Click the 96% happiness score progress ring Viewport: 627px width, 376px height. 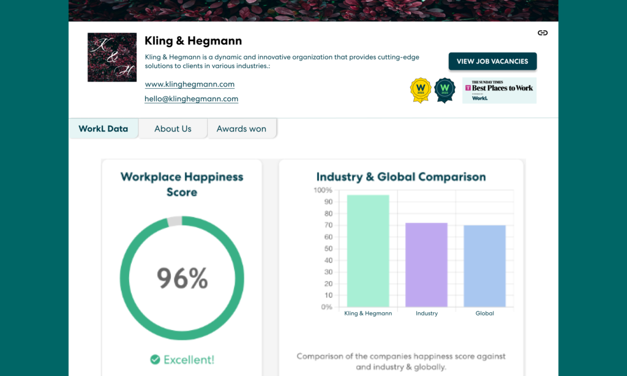point(182,277)
